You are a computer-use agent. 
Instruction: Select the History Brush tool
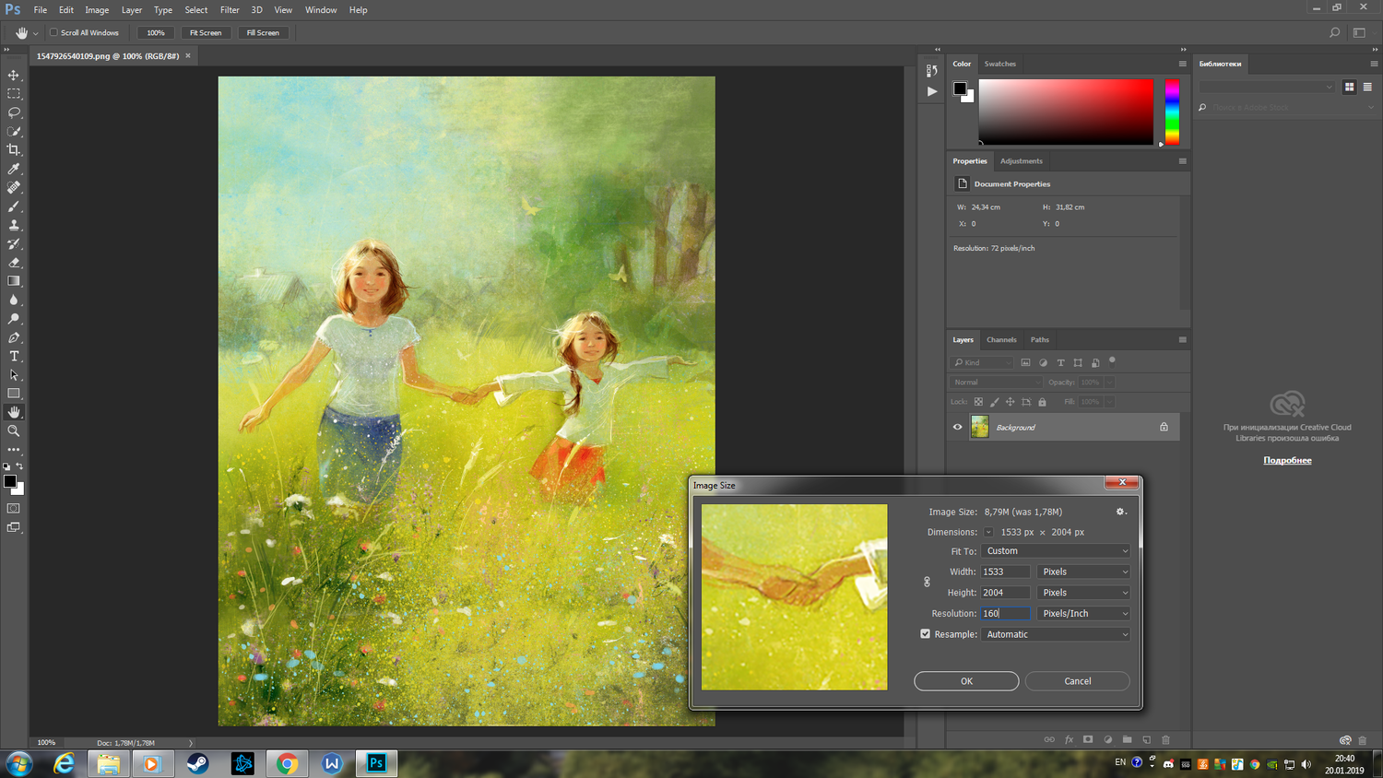point(14,243)
